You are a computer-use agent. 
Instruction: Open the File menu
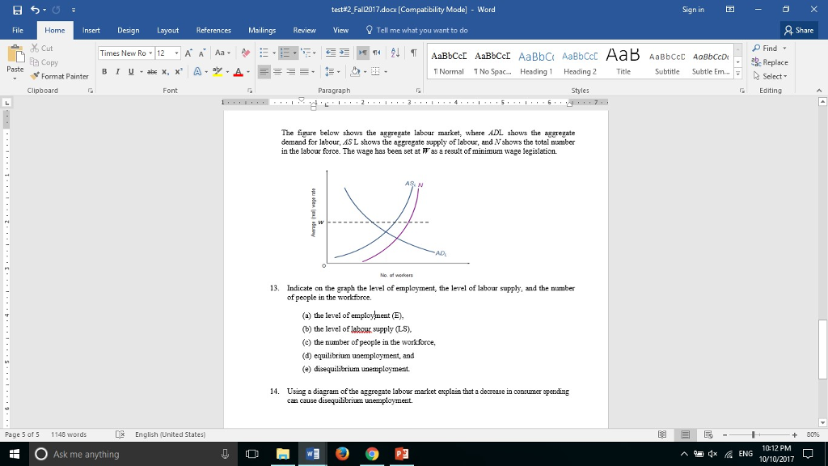(17, 30)
